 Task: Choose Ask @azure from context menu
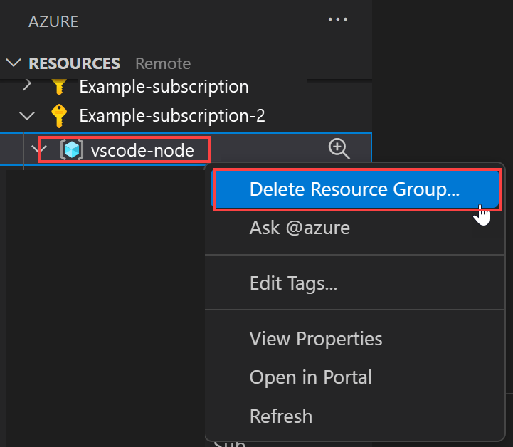pos(300,228)
